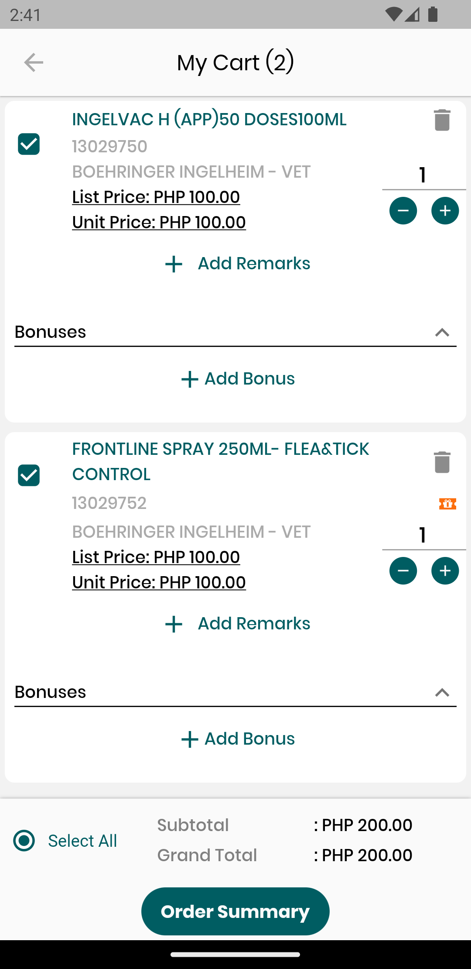Uncheck the FRONTLINE SPRAY item checkbox
Viewport: 471px width, 969px height.
coord(29,475)
